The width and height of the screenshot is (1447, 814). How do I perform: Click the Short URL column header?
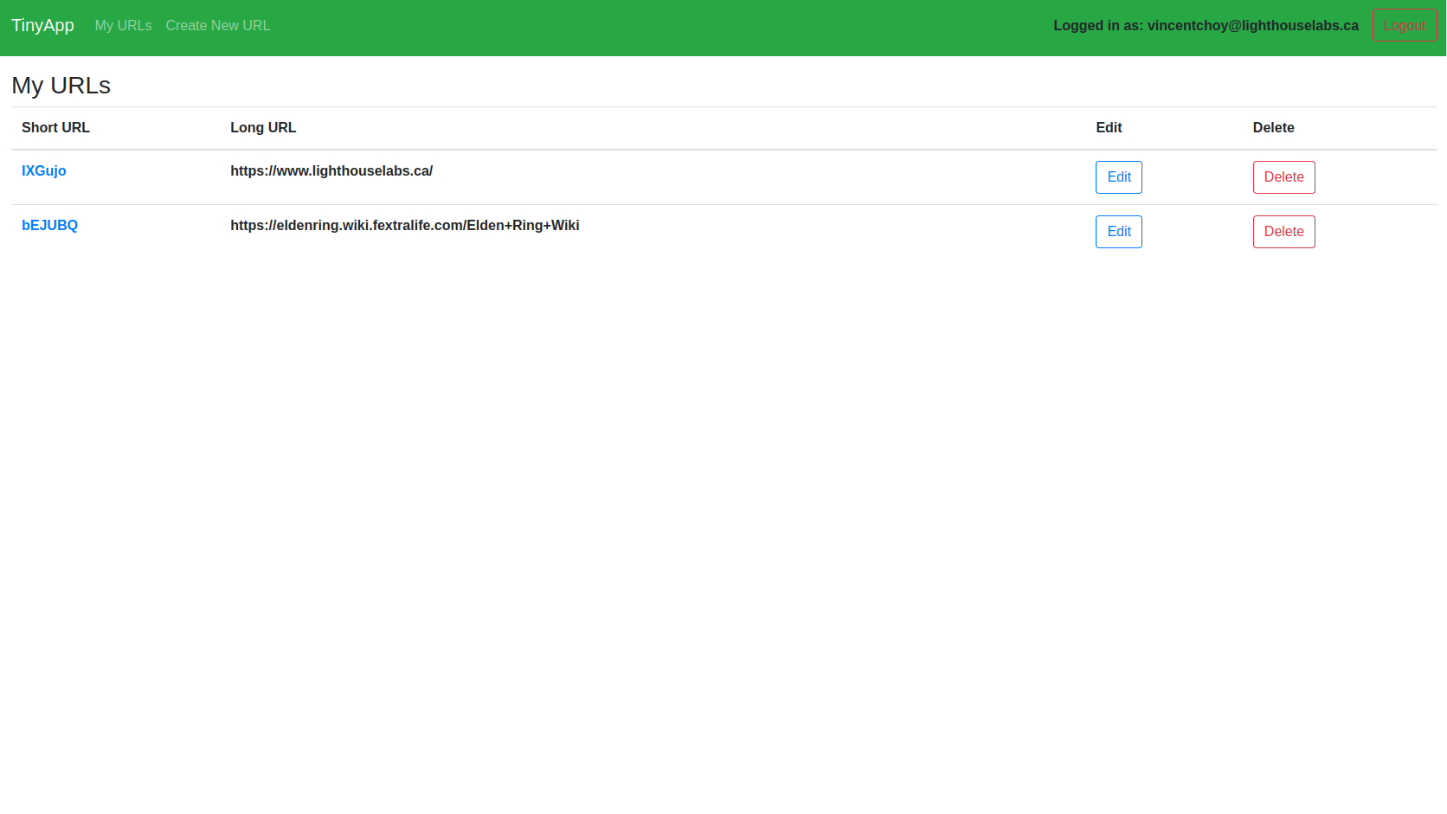55,127
